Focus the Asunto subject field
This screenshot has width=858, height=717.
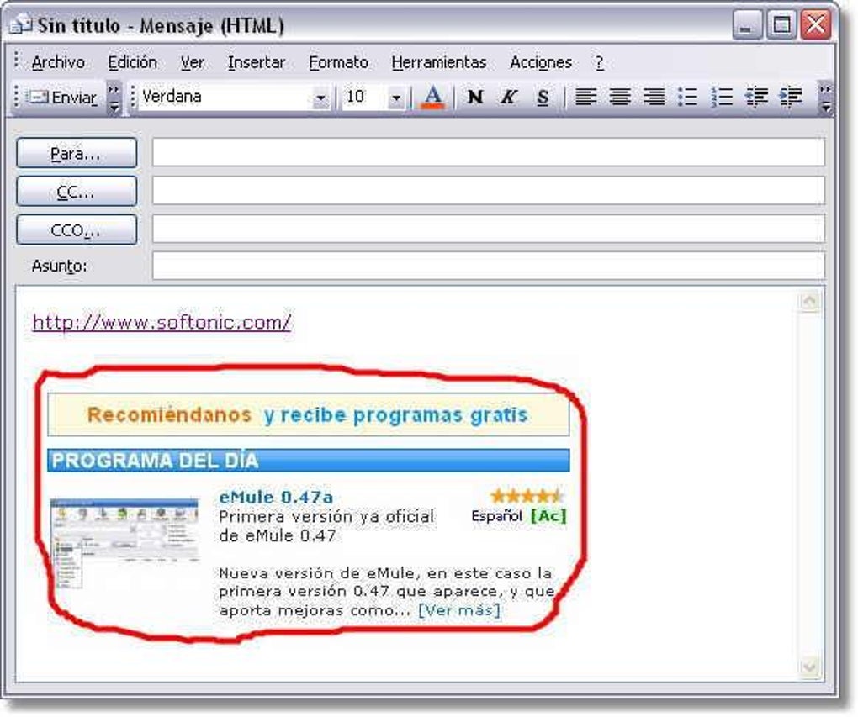click(x=488, y=266)
